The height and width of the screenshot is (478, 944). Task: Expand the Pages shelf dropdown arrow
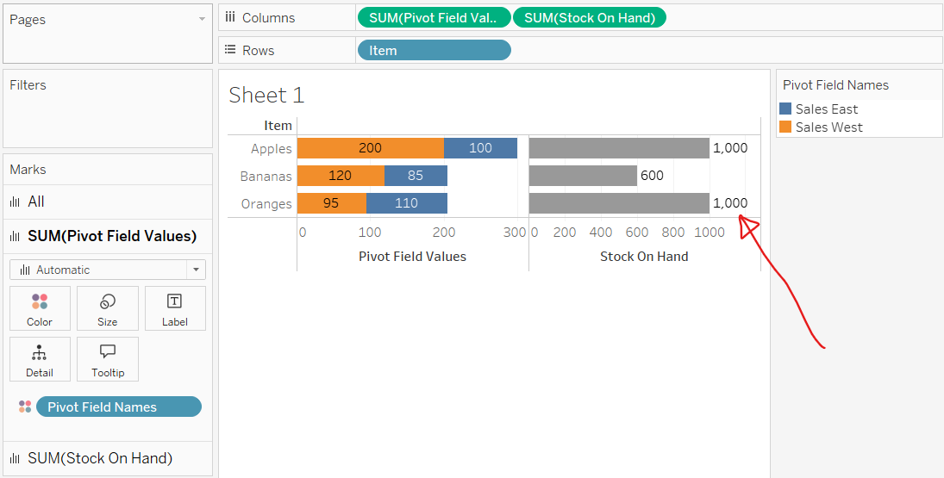coord(202,19)
